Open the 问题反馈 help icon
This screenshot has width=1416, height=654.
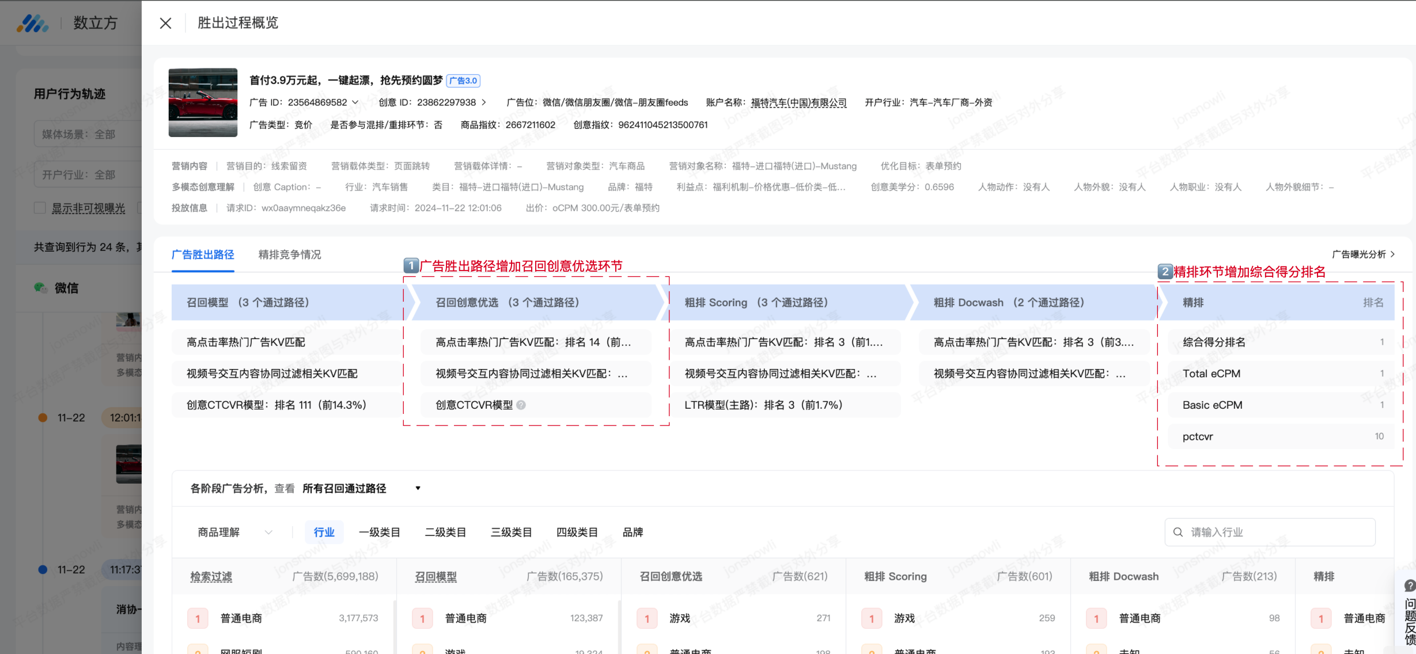[x=1409, y=586]
